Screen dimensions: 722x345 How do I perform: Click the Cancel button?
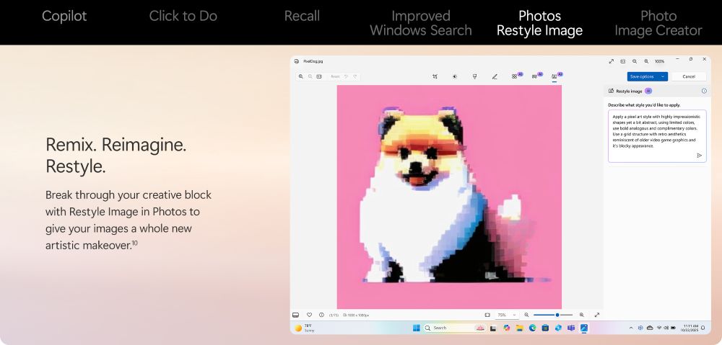689,76
